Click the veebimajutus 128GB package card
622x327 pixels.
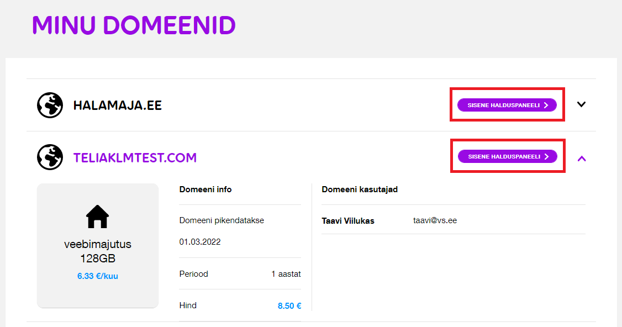(98, 246)
